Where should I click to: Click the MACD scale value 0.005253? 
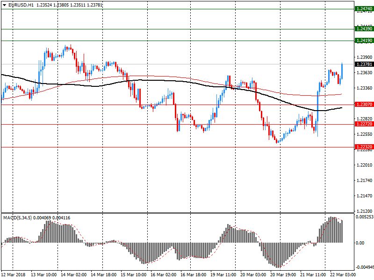point(365,217)
